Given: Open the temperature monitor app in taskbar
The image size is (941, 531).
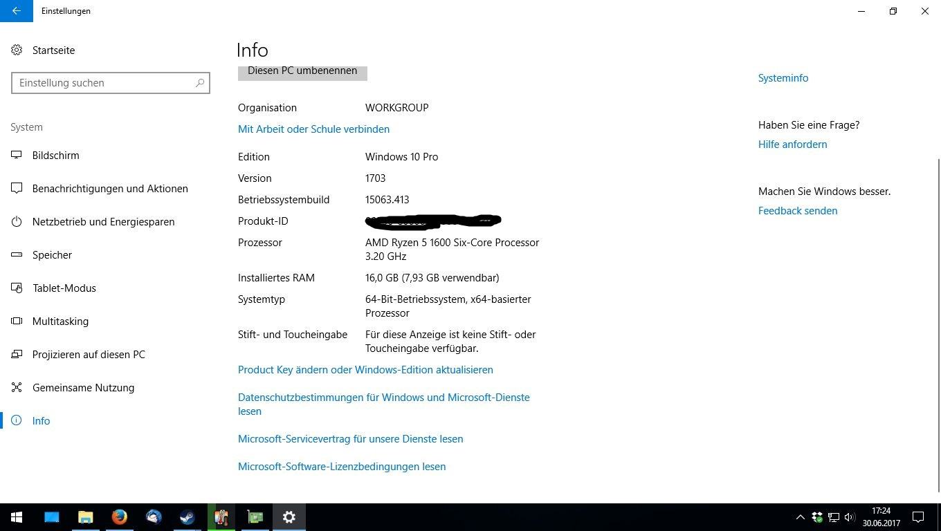Looking at the screenshot, I should [x=221, y=517].
